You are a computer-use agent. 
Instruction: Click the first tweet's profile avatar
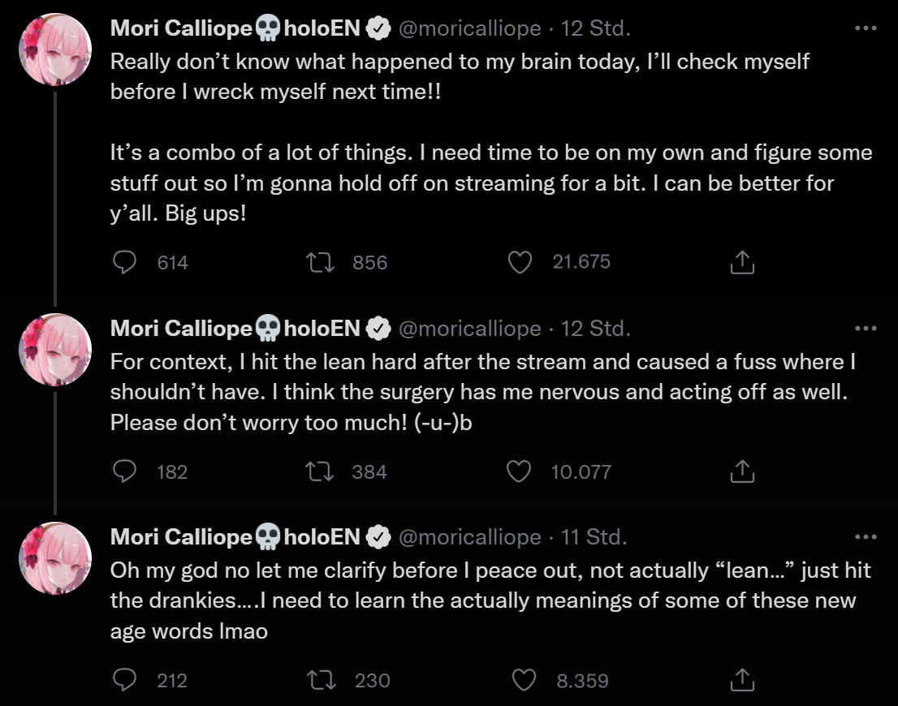[x=55, y=50]
